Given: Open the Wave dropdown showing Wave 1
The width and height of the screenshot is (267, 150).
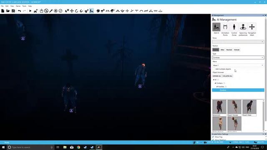Looking at the screenshot, I should pyautogui.click(x=238, y=65).
